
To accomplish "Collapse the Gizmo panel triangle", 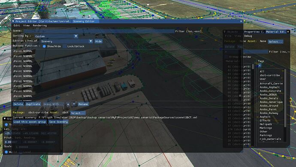I will 5,119.
